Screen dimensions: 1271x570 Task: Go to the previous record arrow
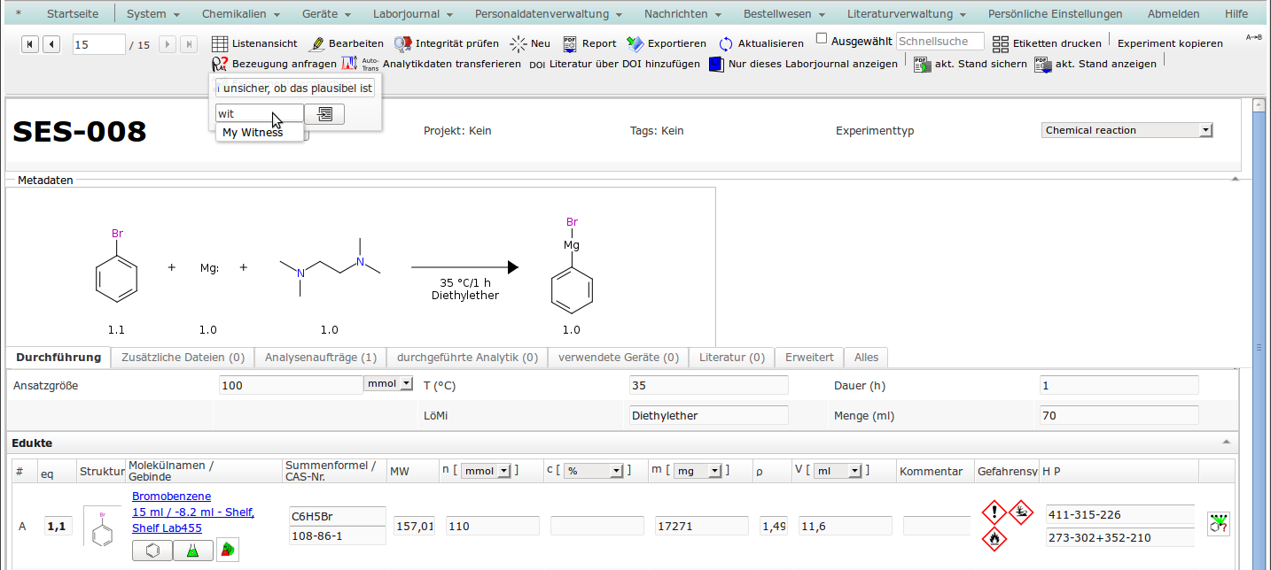tap(51, 44)
